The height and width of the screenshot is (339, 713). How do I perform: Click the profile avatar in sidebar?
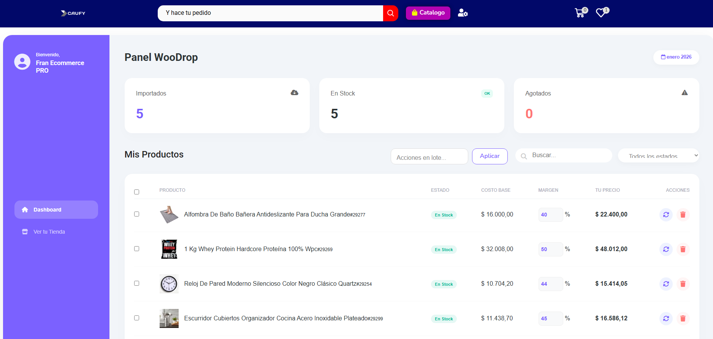pyautogui.click(x=22, y=62)
